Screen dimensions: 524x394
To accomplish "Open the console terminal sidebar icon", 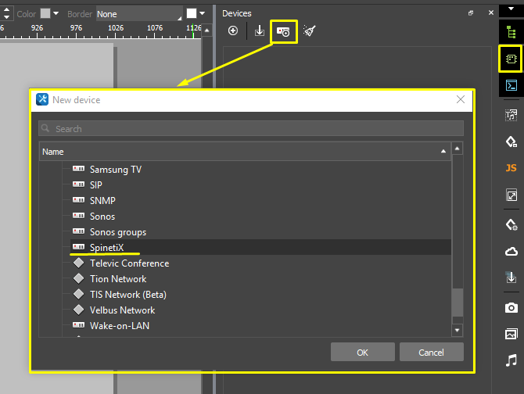I will [x=511, y=86].
